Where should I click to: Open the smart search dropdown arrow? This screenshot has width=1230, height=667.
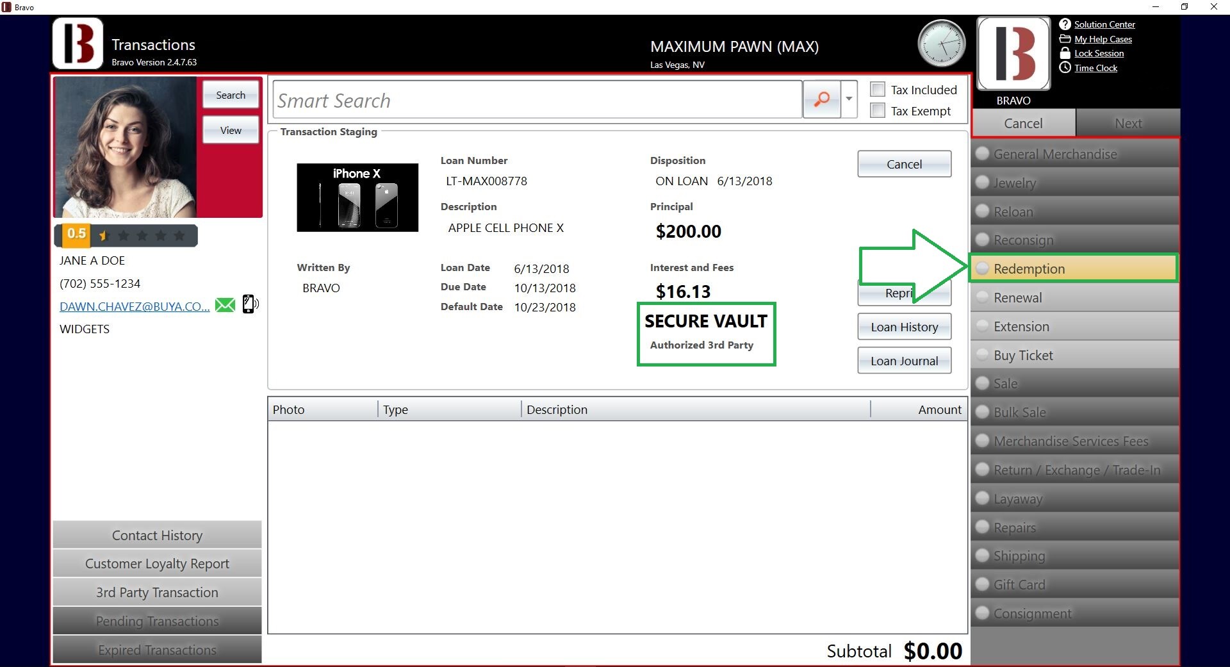point(849,99)
